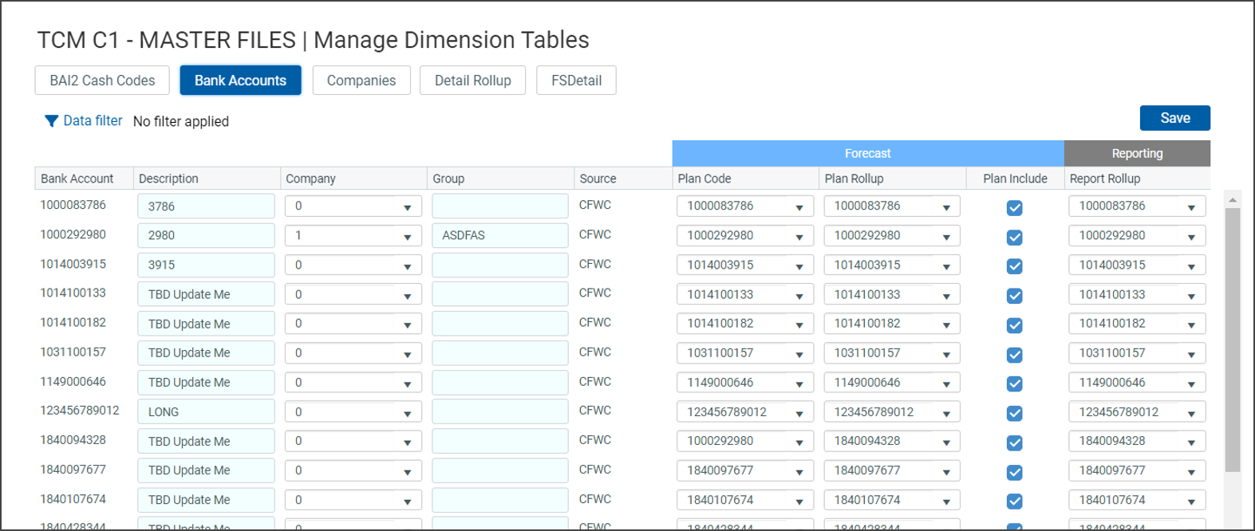Toggle Plan Include for account 1840094328
This screenshot has height=531, width=1255.
[x=1014, y=442]
